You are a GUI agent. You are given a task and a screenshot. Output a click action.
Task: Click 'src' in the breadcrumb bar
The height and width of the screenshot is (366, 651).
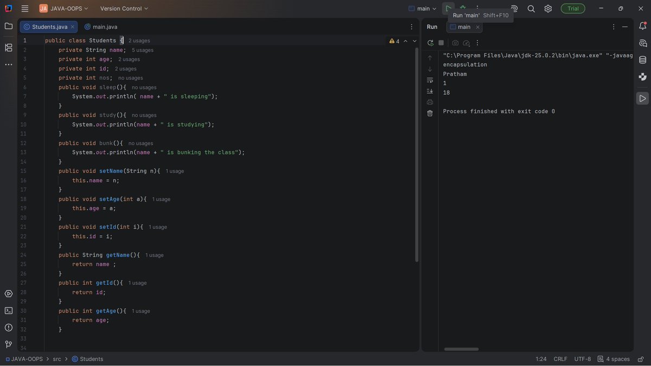click(57, 359)
